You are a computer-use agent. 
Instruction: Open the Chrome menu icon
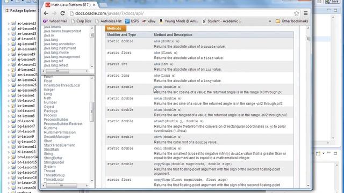pyautogui.click(x=306, y=13)
